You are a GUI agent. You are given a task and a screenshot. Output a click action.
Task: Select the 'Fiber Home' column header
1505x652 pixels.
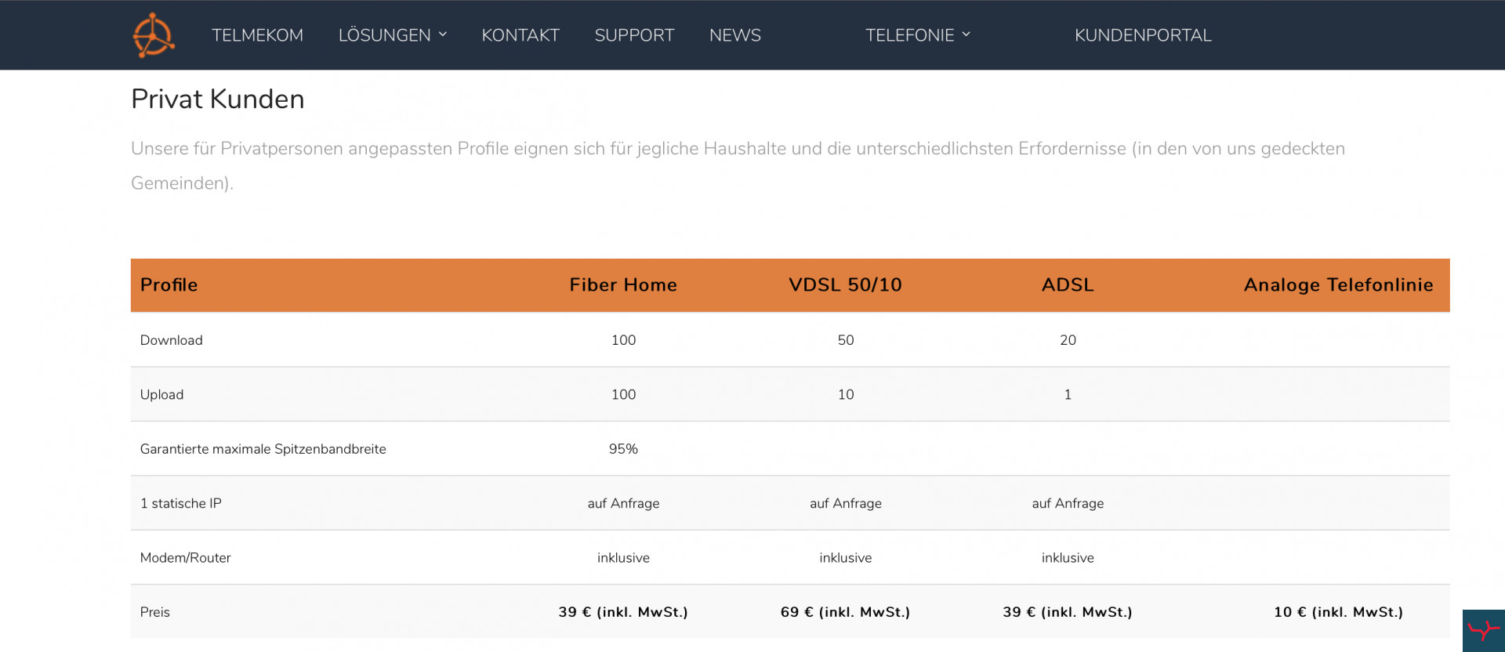[x=623, y=284]
